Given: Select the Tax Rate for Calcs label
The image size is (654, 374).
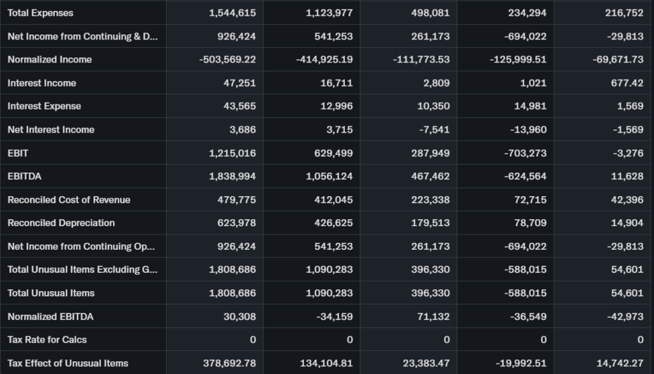Looking at the screenshot, I should coord(47,340).
